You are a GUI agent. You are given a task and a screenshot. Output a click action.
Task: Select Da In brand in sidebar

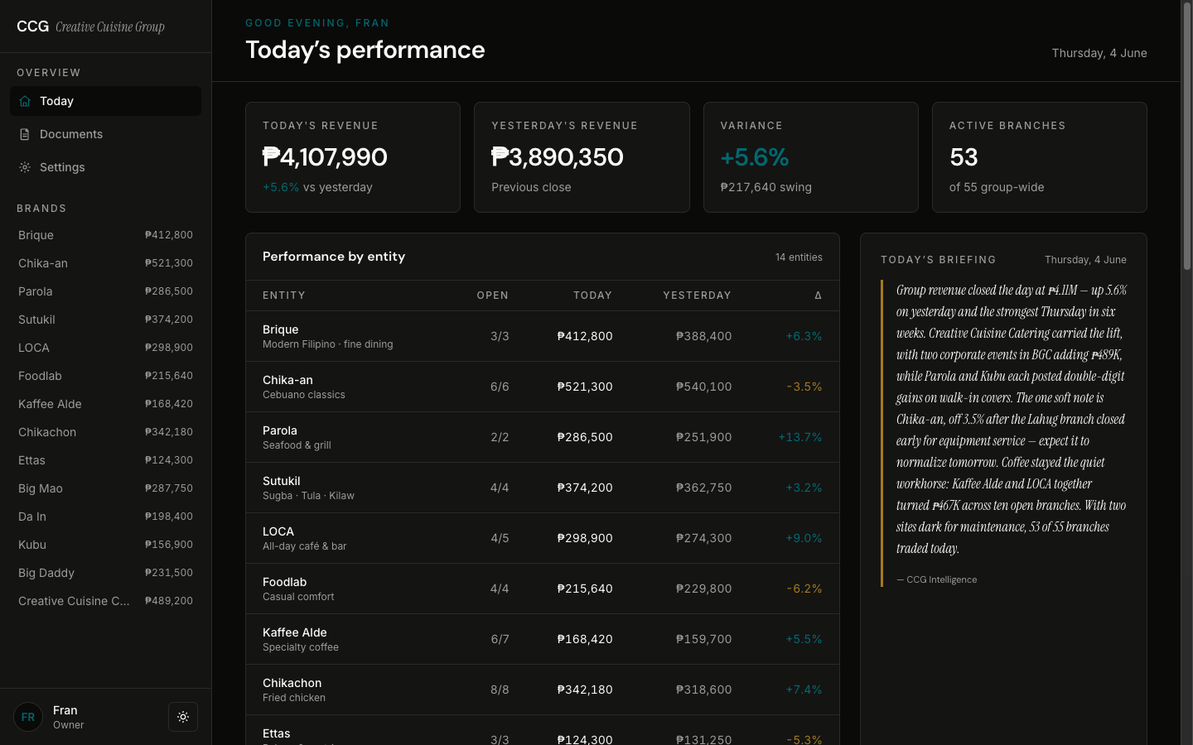click(105, 517)
